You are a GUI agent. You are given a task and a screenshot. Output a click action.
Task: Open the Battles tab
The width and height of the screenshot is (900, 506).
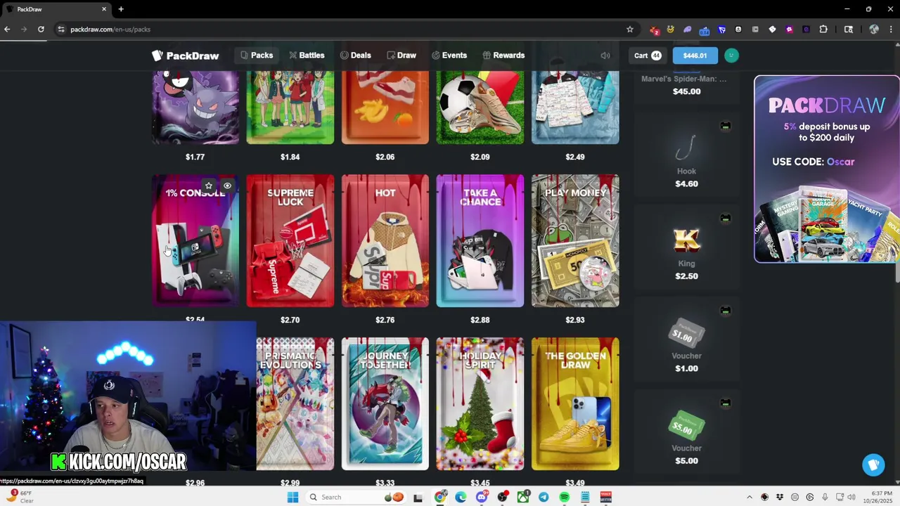click(x=306, y=56)
